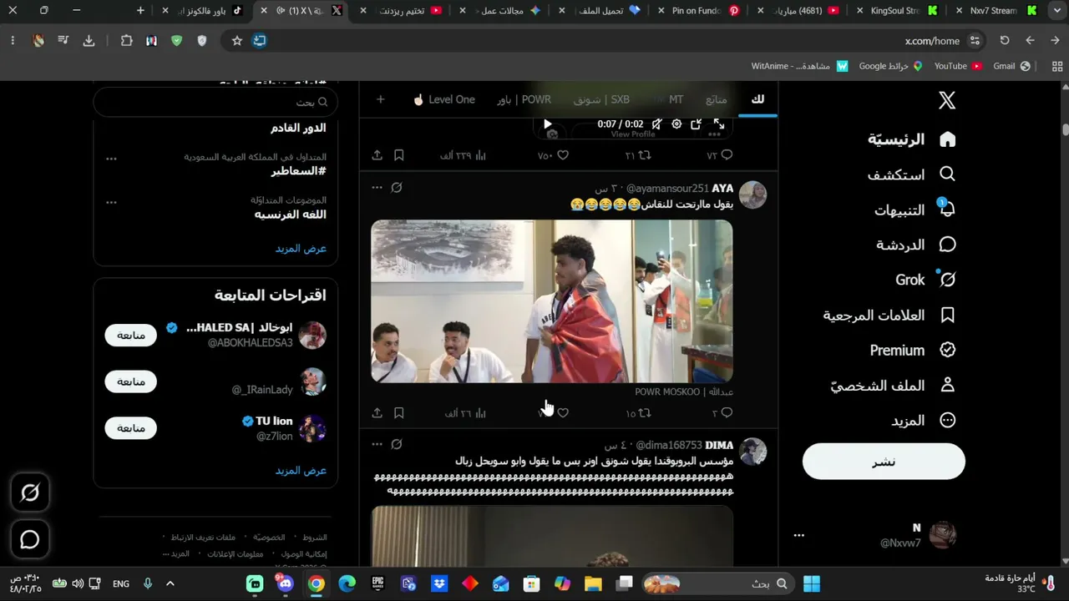Image resolution: width=1069 pixels, height=601 pixels.
Task: Switch to the Following (متابع) tab
Action: click(716, 99)
